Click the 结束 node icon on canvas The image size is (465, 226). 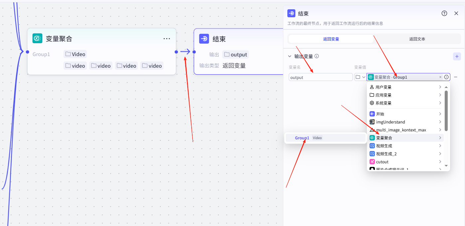204,39
